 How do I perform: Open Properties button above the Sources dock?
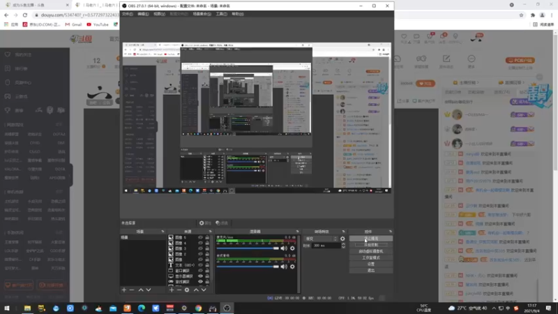coord(205,223)
